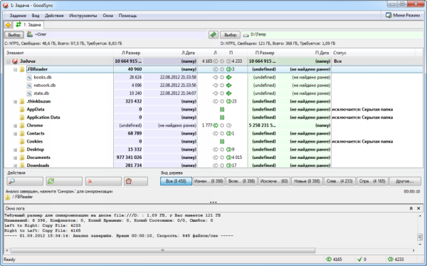The width and height of the screenshot is (427, 266).
Task: Click the log window vertical scrollbar thumb
Action: click(420, 237)
